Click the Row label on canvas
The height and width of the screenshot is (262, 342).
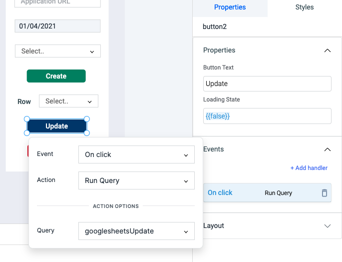[24, 101]
